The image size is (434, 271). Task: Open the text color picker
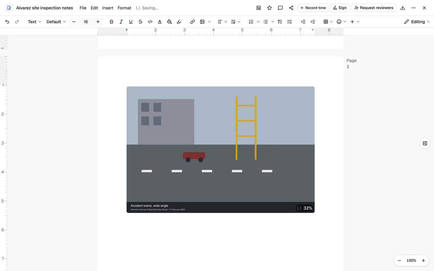point(160,22)
